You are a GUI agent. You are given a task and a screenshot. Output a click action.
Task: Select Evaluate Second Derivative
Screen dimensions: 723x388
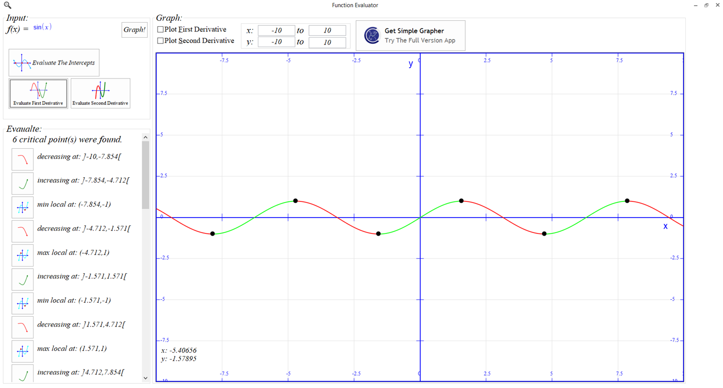100,94
